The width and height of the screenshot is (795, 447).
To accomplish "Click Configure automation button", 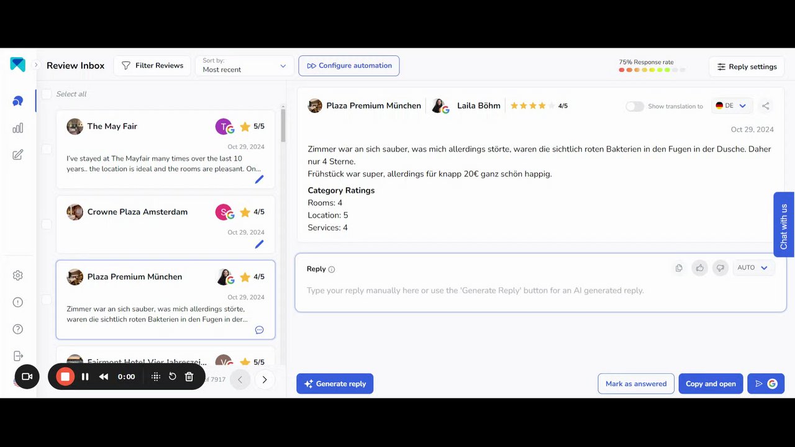I will [x=349, y=66].
